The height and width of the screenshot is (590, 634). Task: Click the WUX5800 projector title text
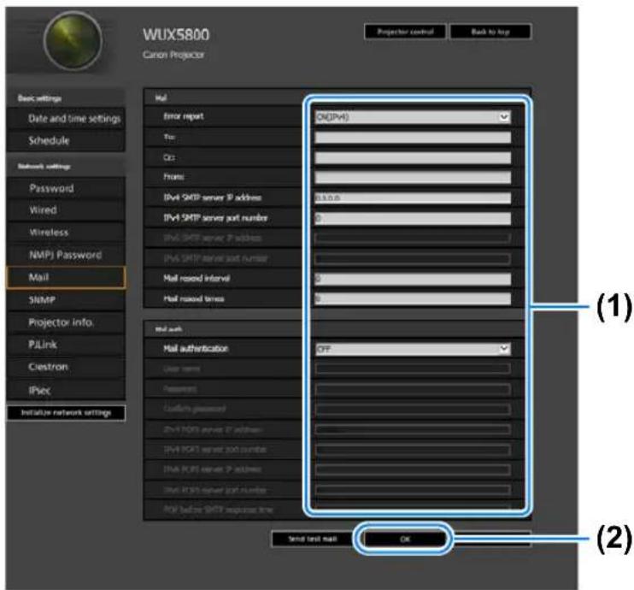(176, 35)
